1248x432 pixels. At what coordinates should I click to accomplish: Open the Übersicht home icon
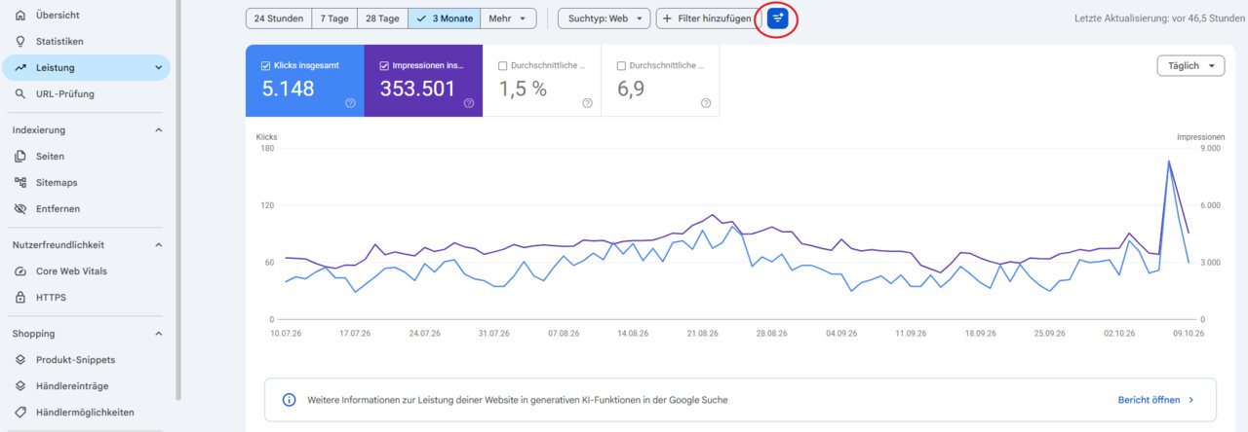tap(20, 16)
